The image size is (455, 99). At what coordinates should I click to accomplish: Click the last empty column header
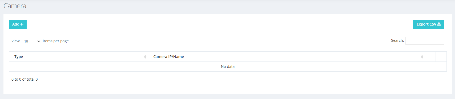441,57
